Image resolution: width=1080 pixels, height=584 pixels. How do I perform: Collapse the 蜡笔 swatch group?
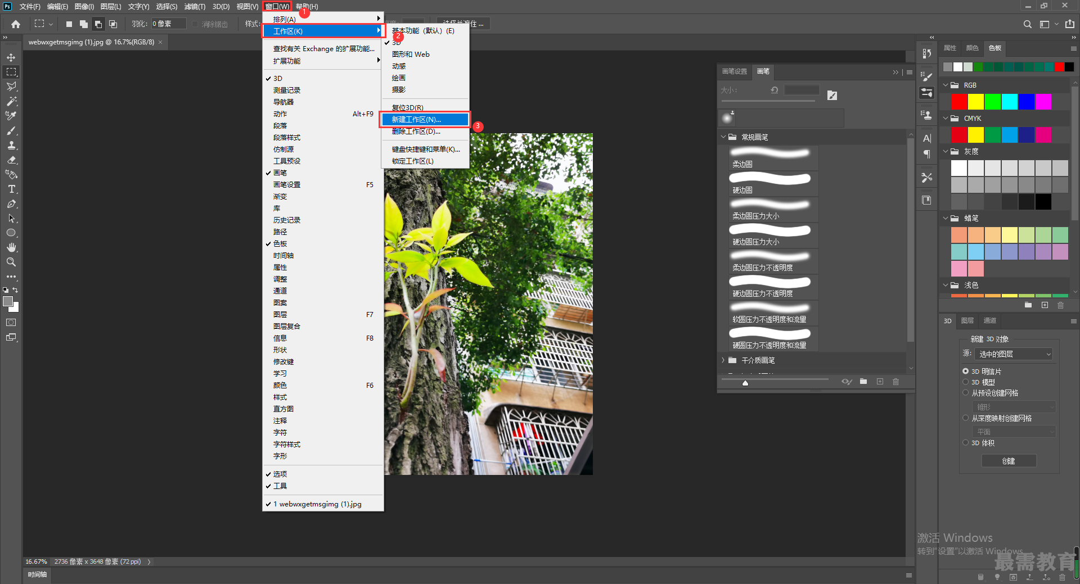coord(946,218)
